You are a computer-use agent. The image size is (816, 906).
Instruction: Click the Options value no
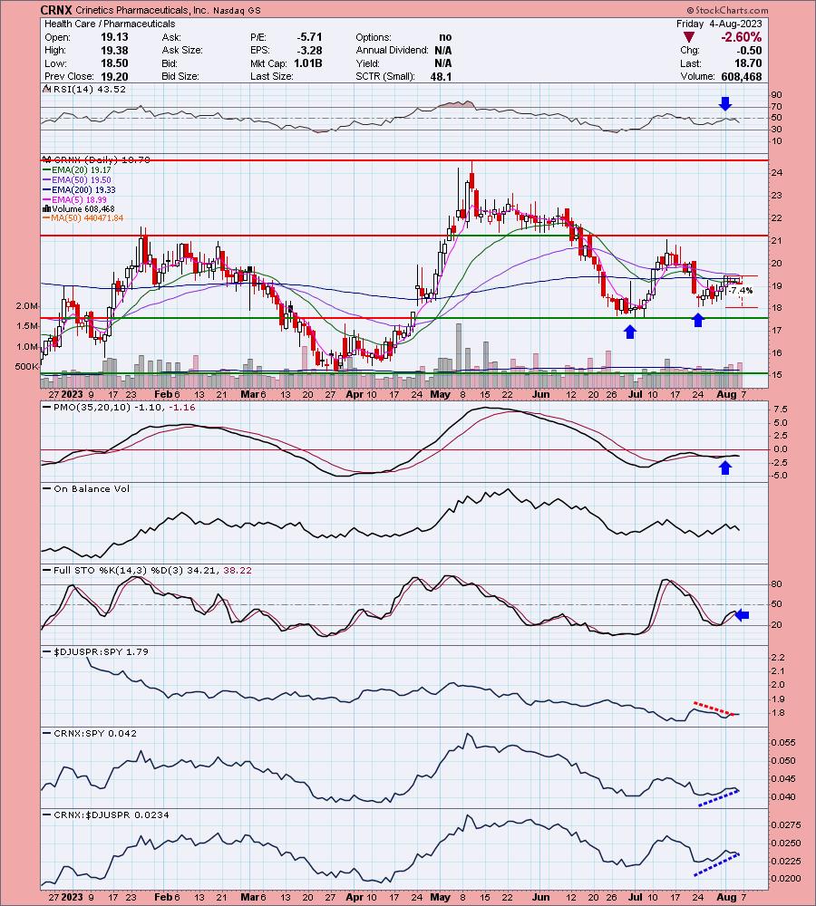click(445, 37)
